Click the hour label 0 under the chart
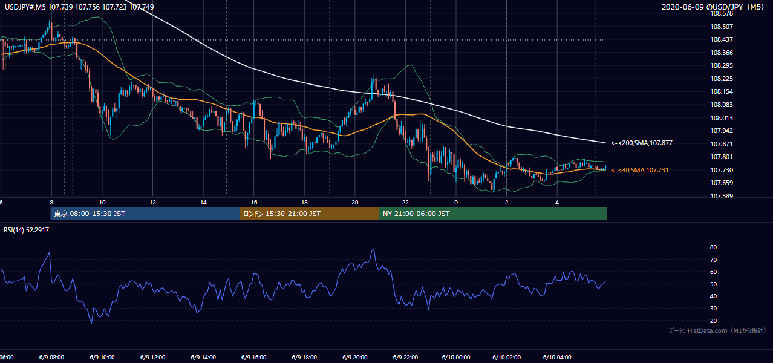 tap(456, 203)
